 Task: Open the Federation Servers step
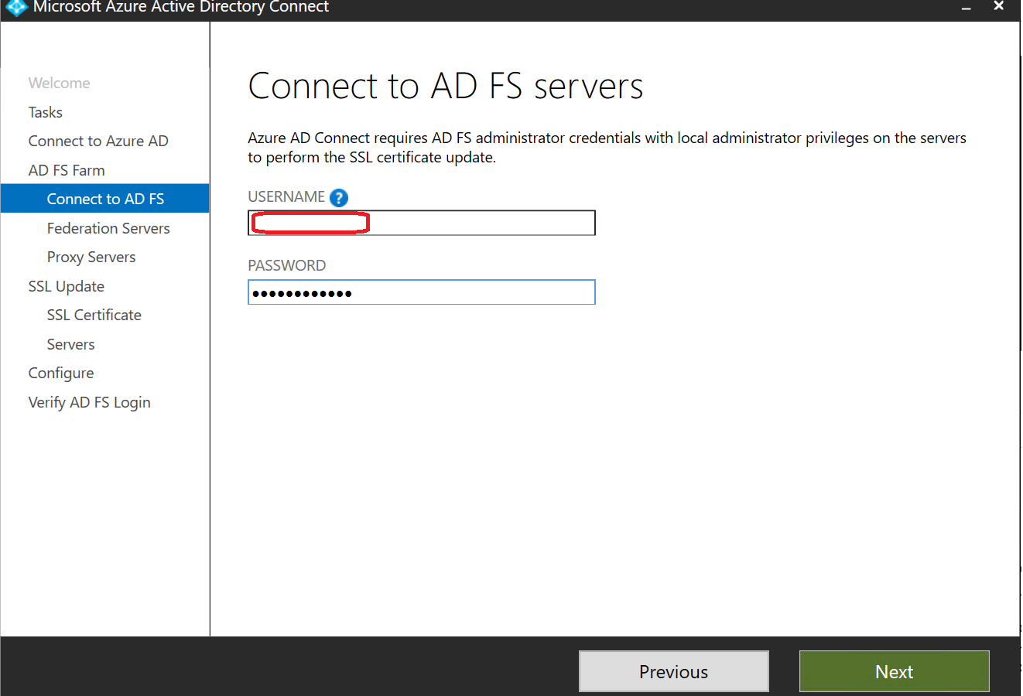108,228
